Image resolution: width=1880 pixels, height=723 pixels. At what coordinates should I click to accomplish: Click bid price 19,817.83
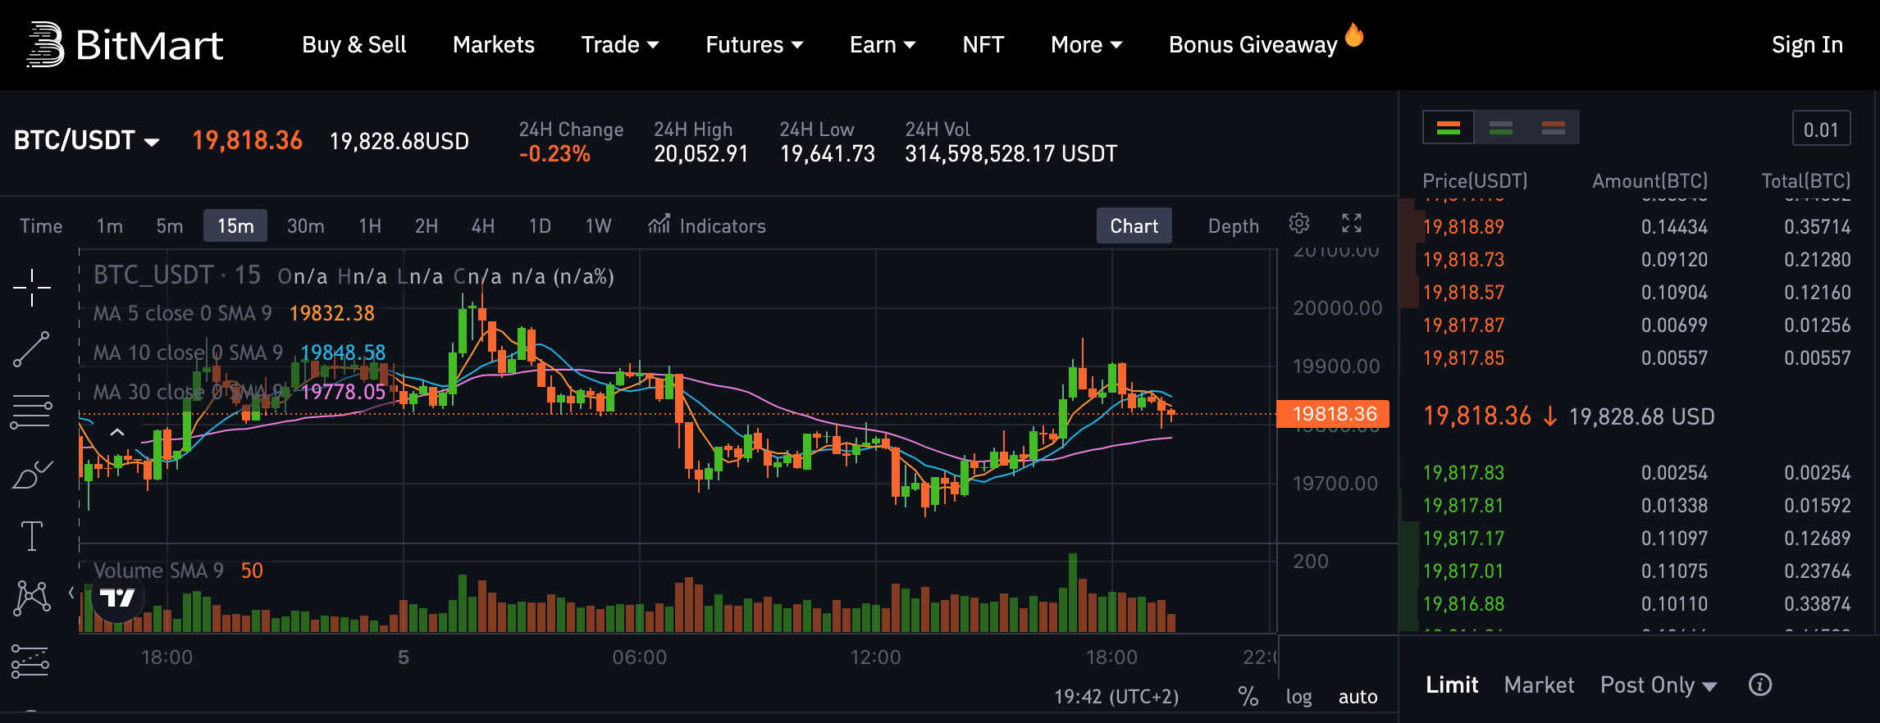click(x=1463, y=473)
